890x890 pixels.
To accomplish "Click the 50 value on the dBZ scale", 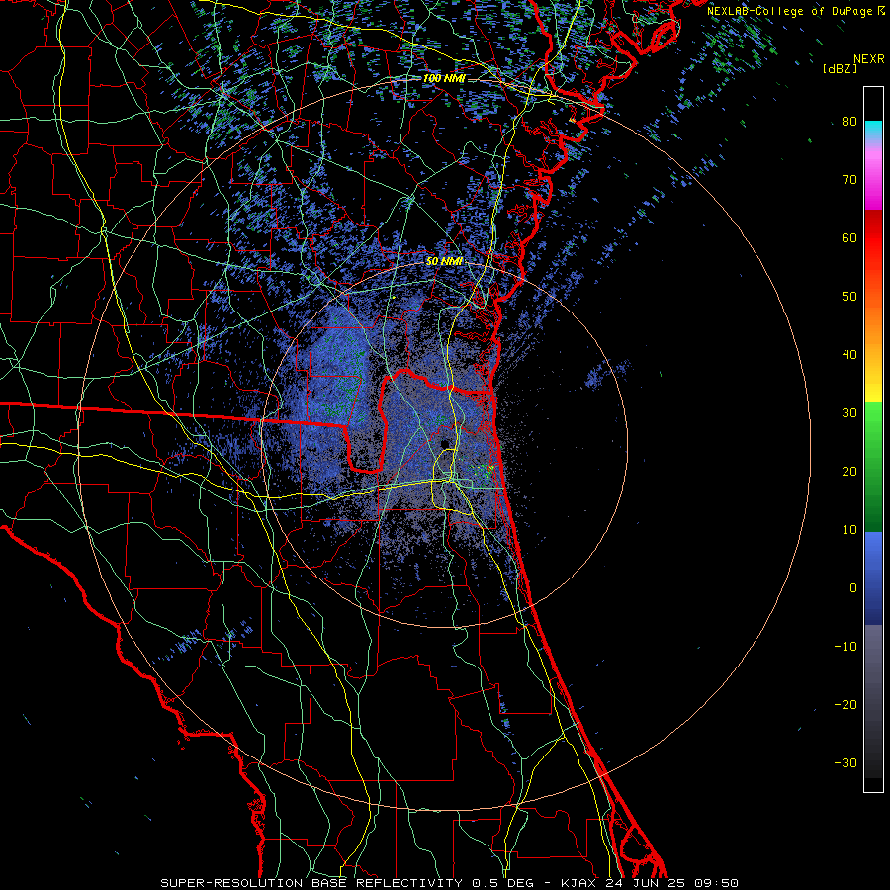I will click(849, 297).
